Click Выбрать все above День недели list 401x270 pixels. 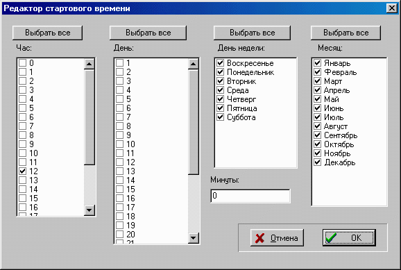tap(252, 33)
